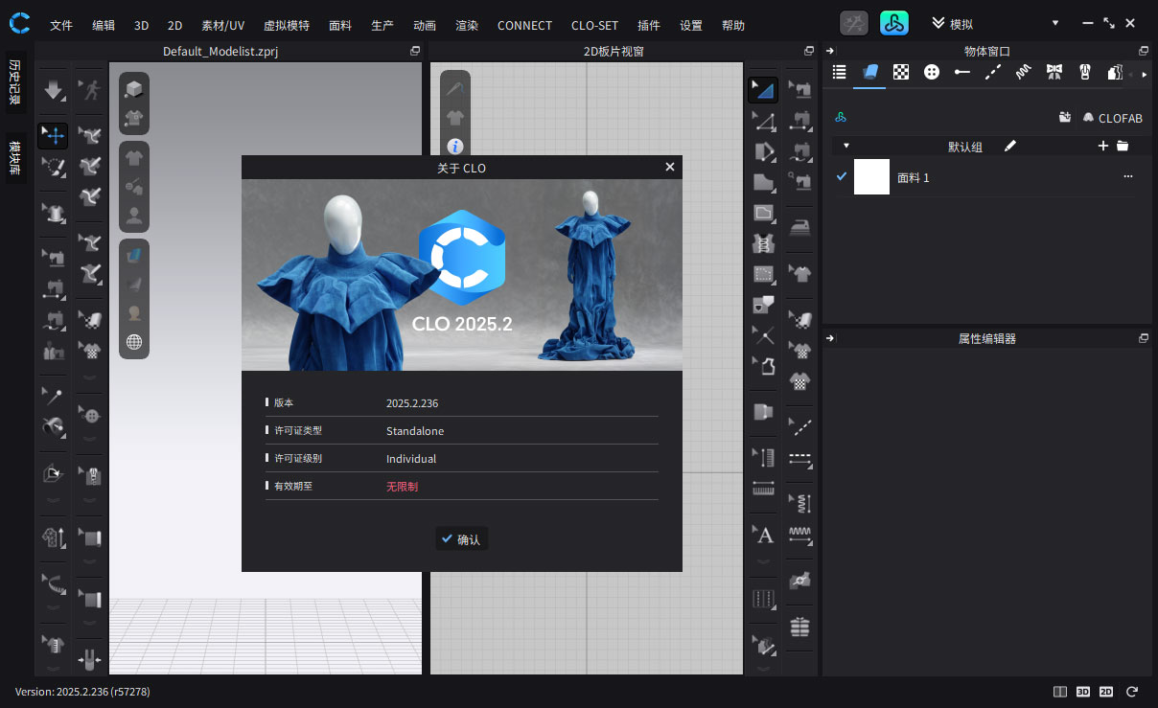Image resolution: width=1158 pixels, height=708 pixels.
Task: Choose the 2D text annotation tool
Action: (763, 535)
